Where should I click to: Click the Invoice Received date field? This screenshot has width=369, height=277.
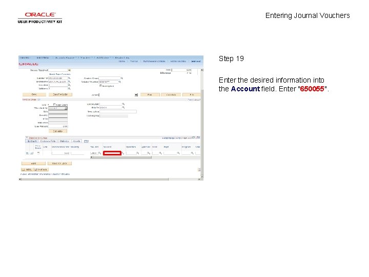tap(58, 70)
